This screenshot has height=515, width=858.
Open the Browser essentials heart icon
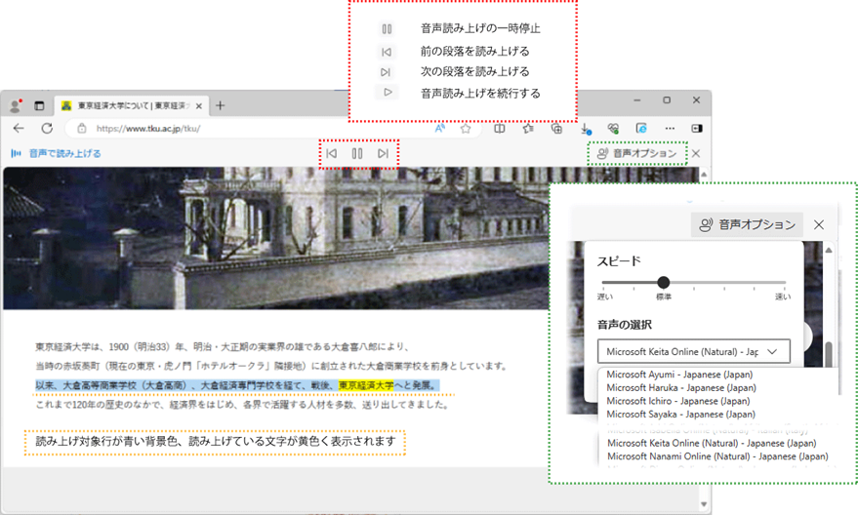click(613, 129)
